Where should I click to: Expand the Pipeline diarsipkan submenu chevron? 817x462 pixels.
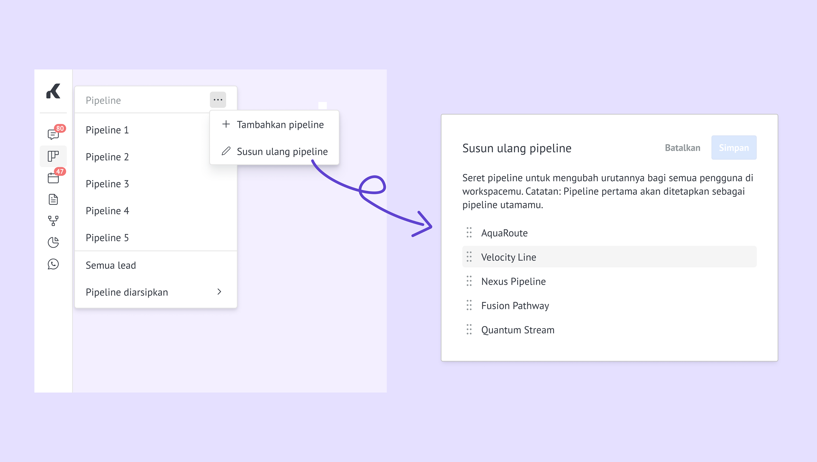click(x=219, y=292)
